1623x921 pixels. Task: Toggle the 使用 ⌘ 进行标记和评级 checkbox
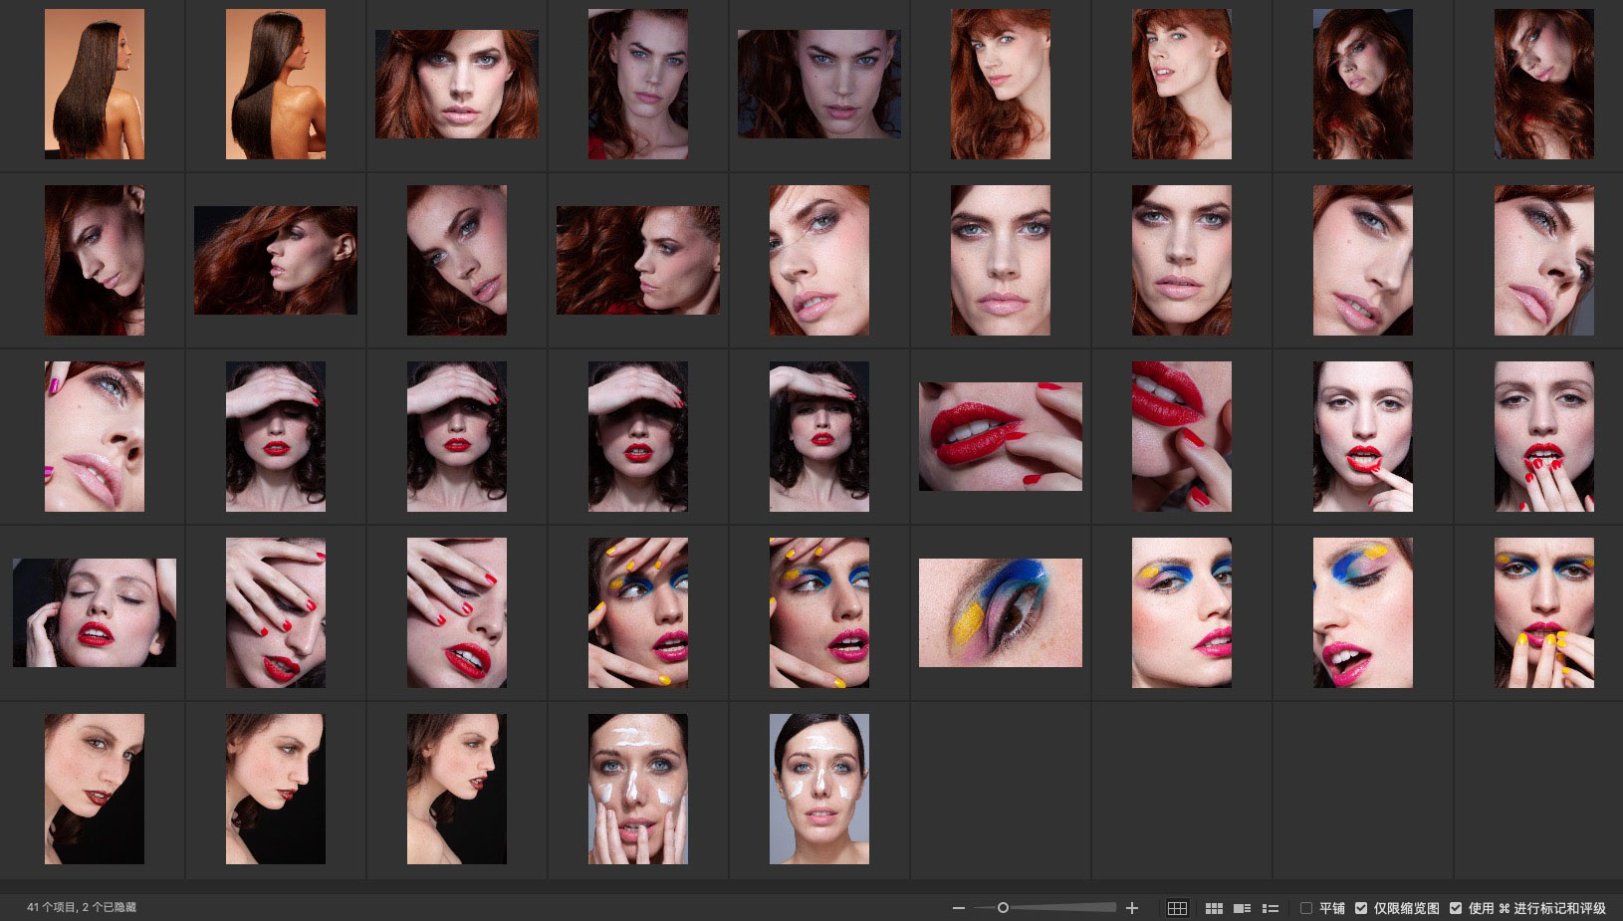(x=1456, y=908)
